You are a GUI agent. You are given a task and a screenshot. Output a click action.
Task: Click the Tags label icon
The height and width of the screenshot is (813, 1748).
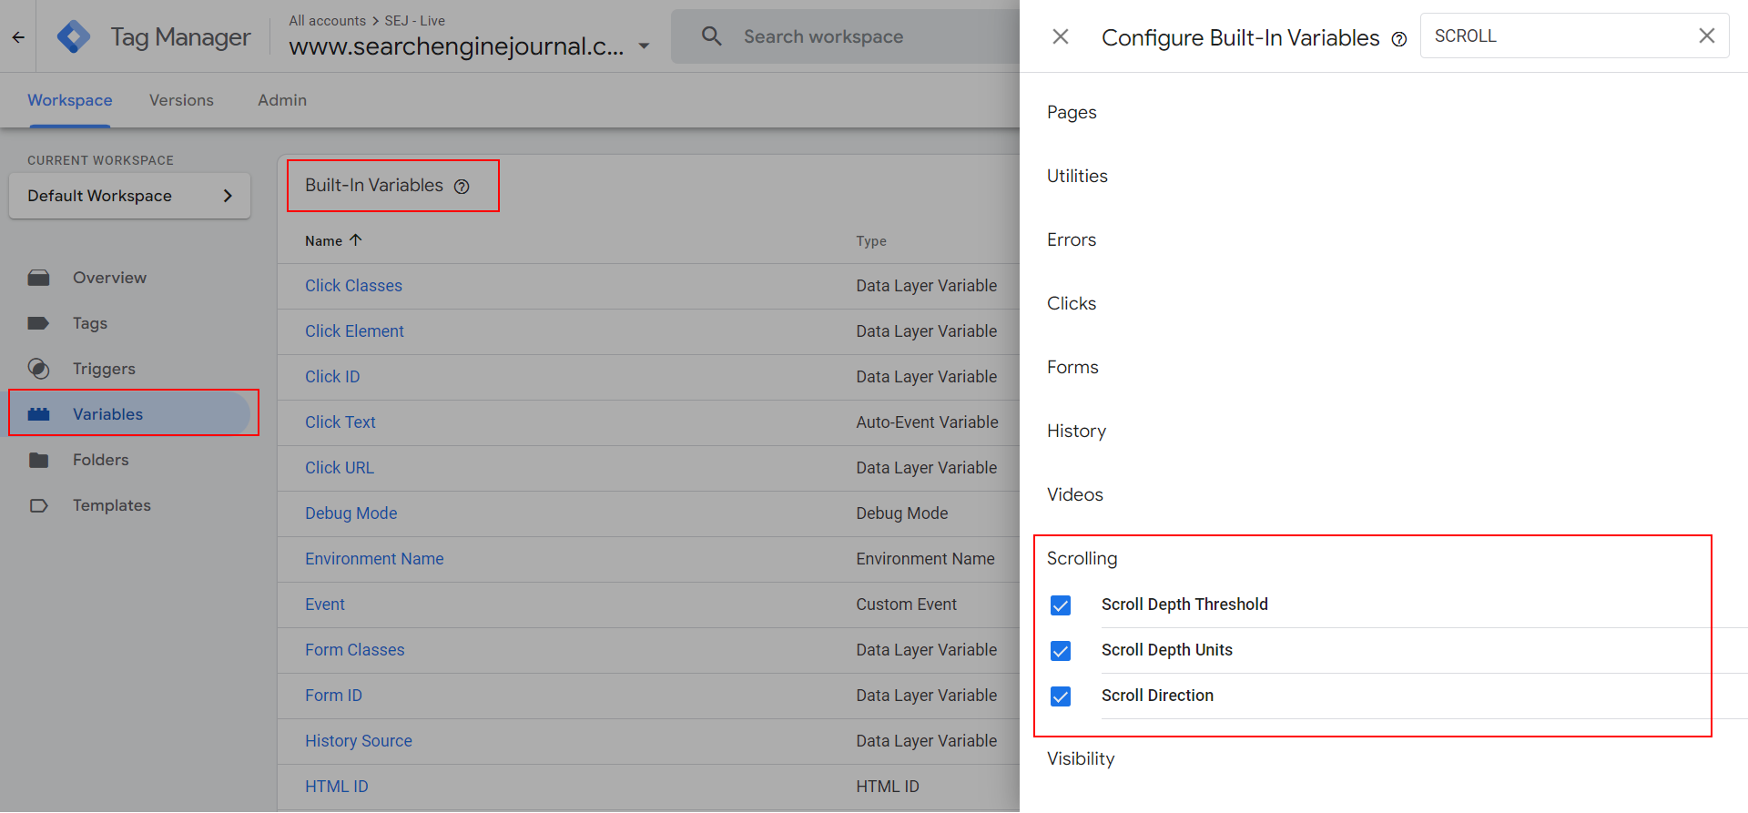(x=38, y=323)
